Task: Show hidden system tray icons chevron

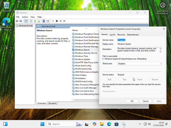Action: point(140,124)
